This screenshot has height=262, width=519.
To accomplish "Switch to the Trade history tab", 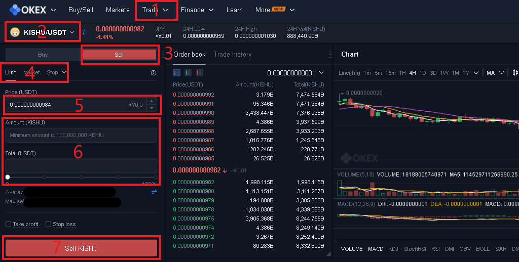I will 233,55.
